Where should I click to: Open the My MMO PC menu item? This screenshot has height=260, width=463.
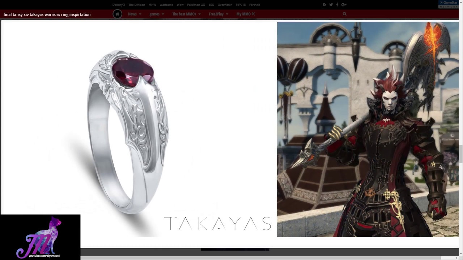(x=246, y=14)
